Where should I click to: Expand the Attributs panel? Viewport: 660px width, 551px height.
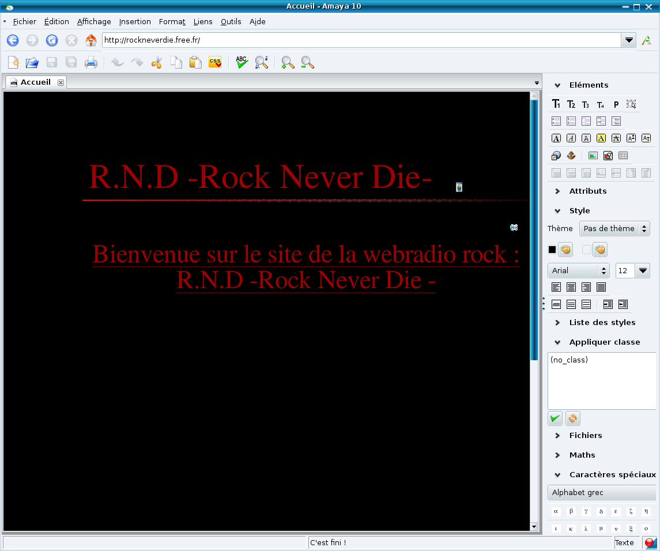coord(557,191)
